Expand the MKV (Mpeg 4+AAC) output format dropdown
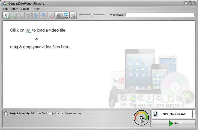Viewport: 198px width, 130px height. 194,114
